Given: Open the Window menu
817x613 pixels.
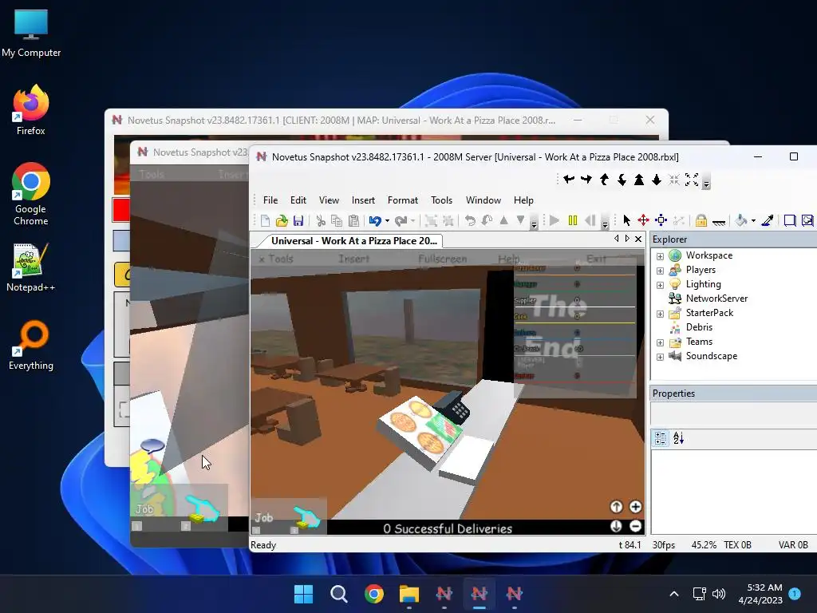Looking at the screenshot, I should pyautogui.click(x=483, y=200).
